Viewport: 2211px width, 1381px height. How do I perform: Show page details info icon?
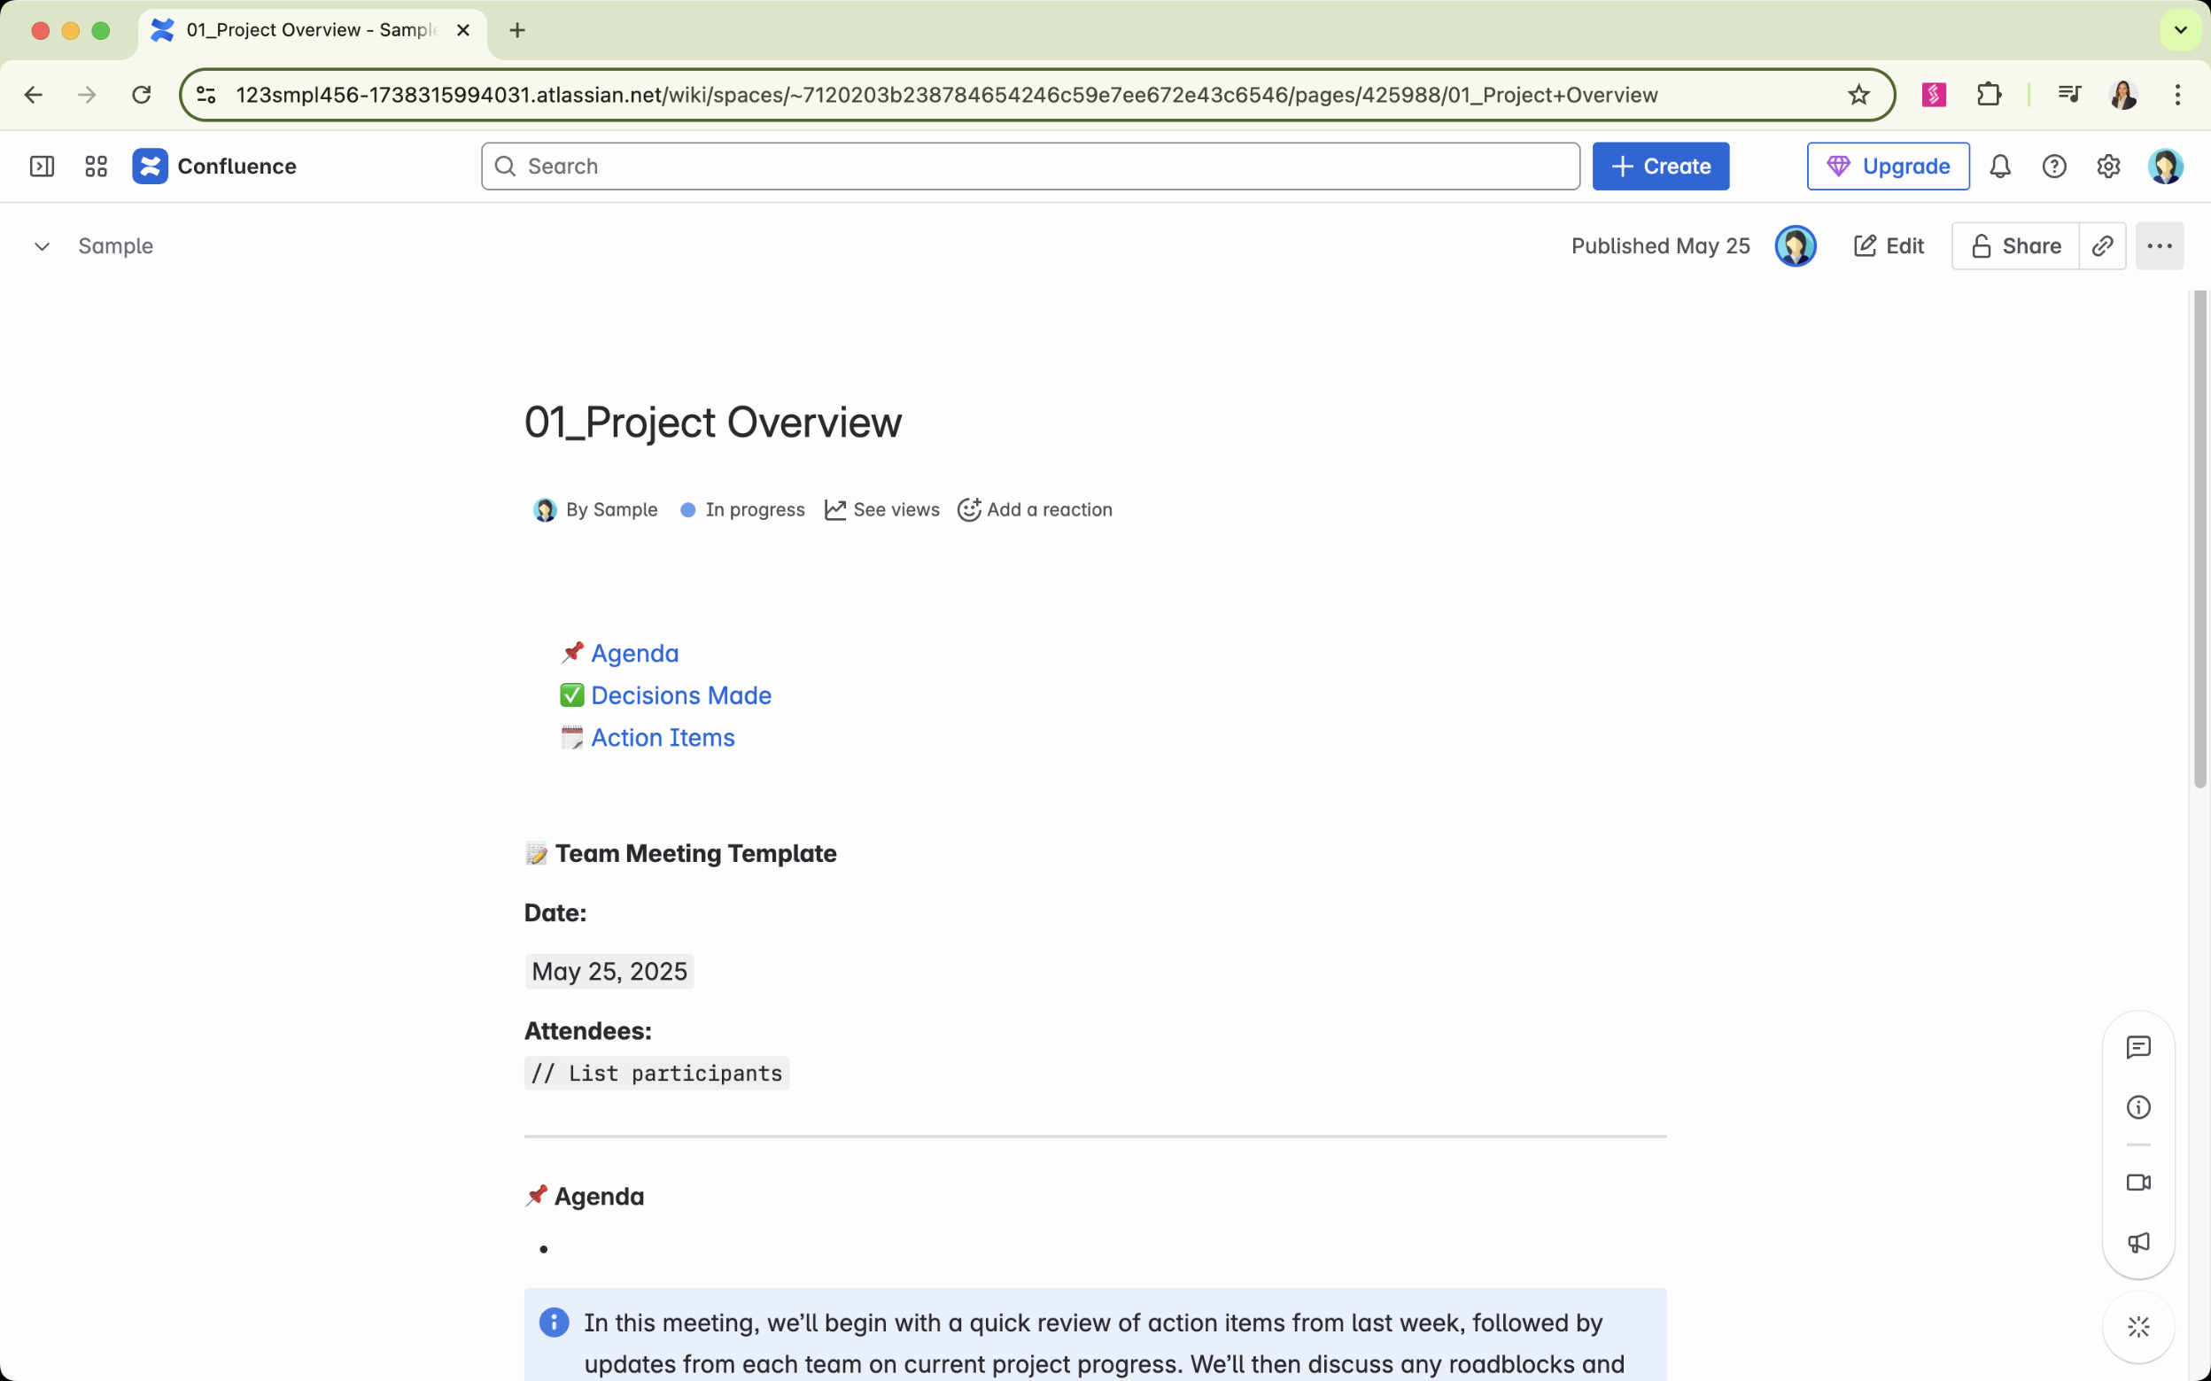click(x=2138, y=1107)
